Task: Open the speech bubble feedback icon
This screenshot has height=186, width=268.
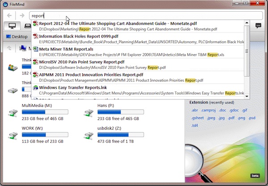Action: pyautogui.click(x=258, y=26)
